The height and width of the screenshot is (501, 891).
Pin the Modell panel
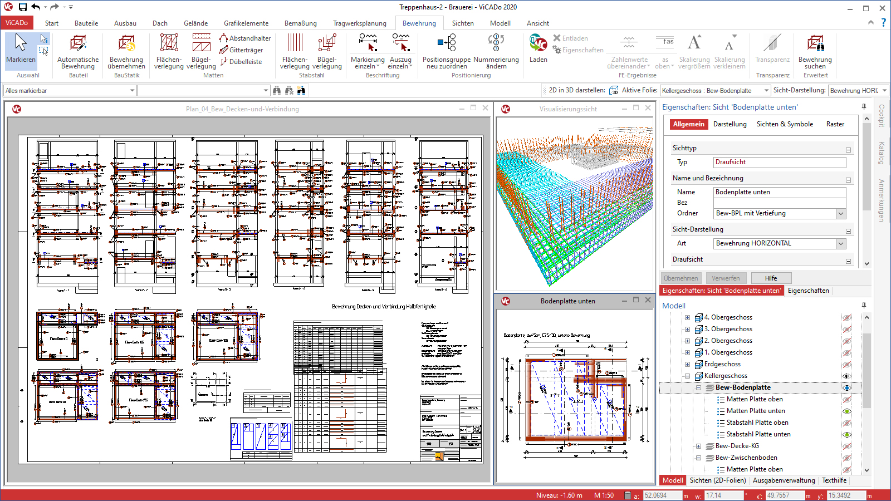[x=864, y=306]
